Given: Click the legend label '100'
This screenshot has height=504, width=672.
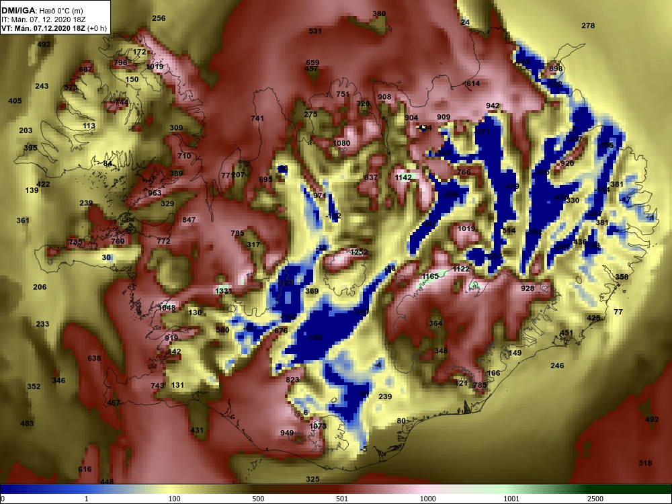Looking at the screenshot, I should pos(174,499).
